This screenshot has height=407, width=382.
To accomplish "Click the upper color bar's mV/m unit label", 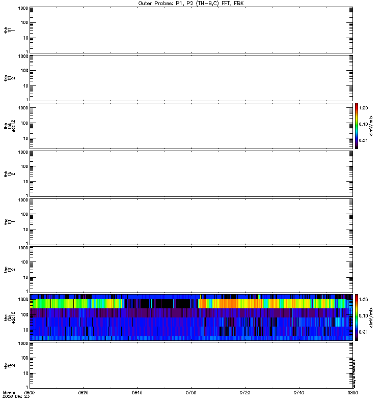I will (371, 126).
